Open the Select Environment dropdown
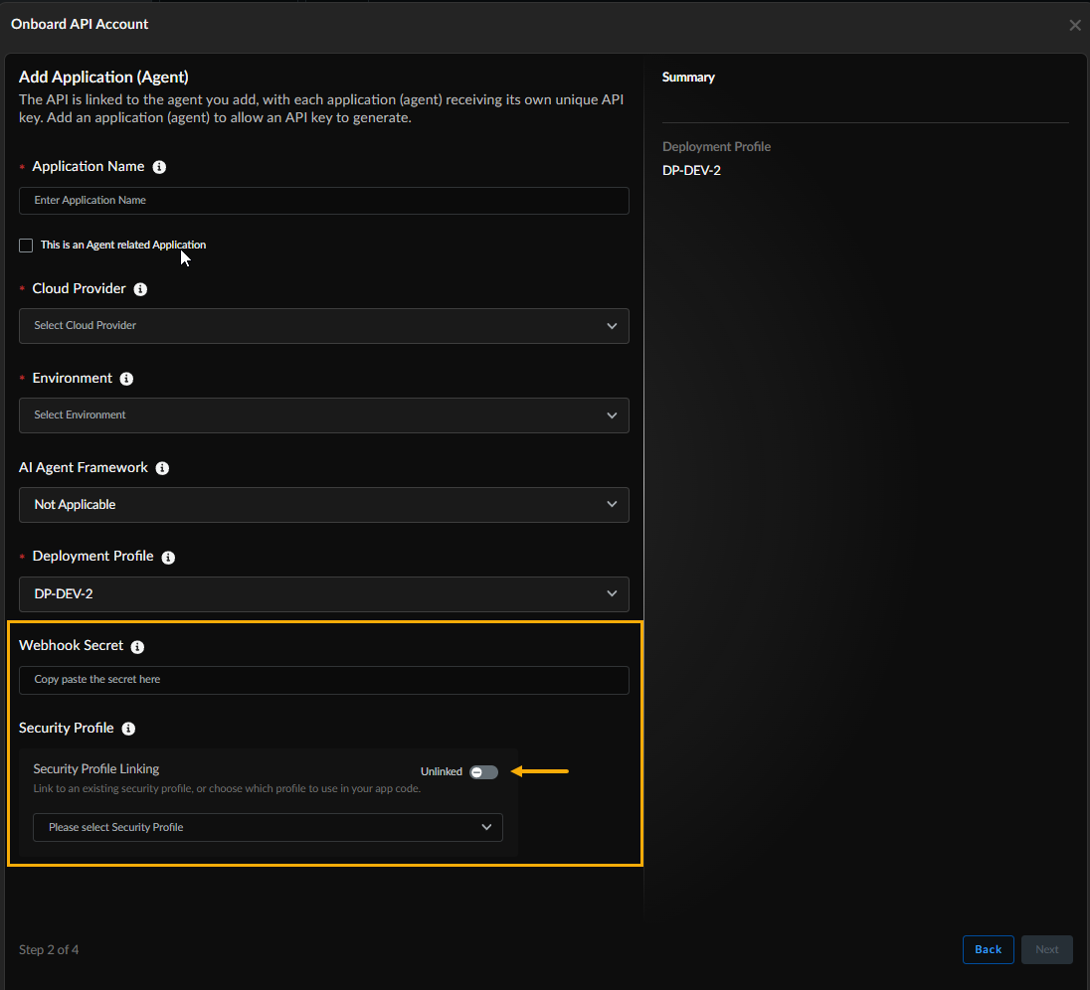Screen dimensions: 1090x990 point(324,415)
